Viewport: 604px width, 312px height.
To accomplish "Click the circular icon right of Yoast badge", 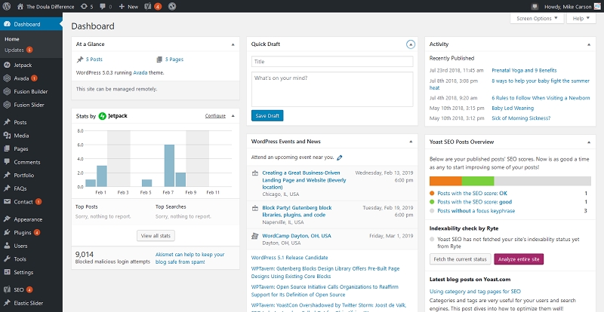I will click(172, 6).
